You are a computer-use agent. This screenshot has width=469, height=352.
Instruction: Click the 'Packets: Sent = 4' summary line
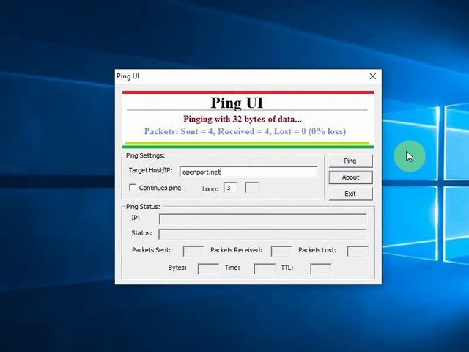tap(245, 131)
